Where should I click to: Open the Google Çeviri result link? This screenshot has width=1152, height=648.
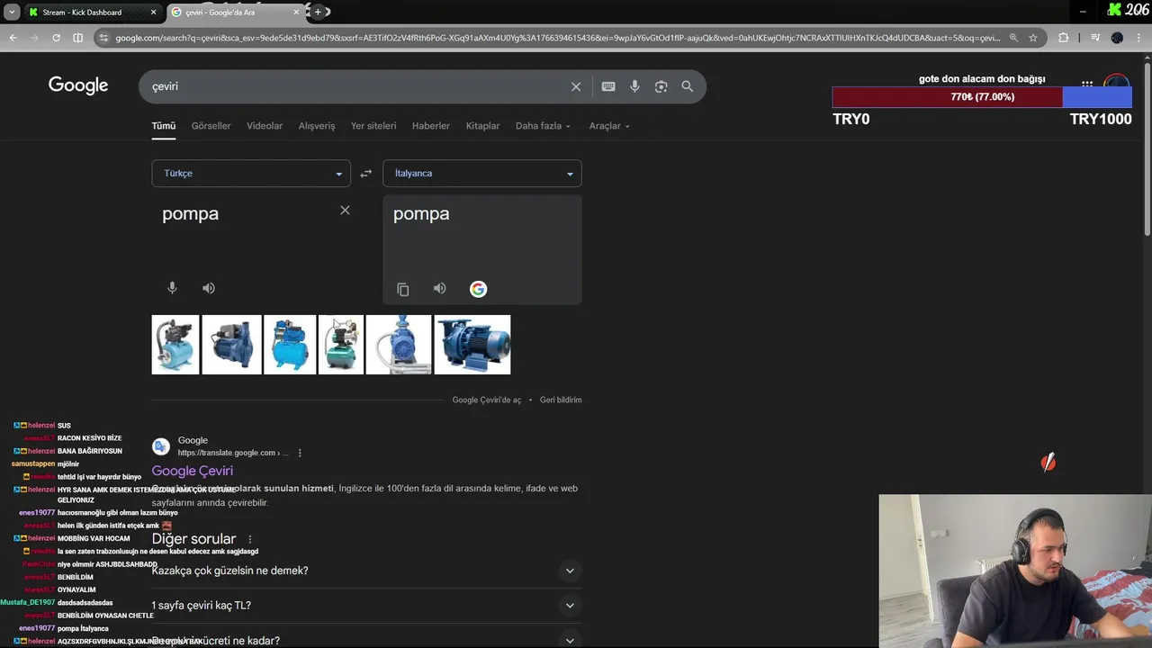click(x=193, y=471)
